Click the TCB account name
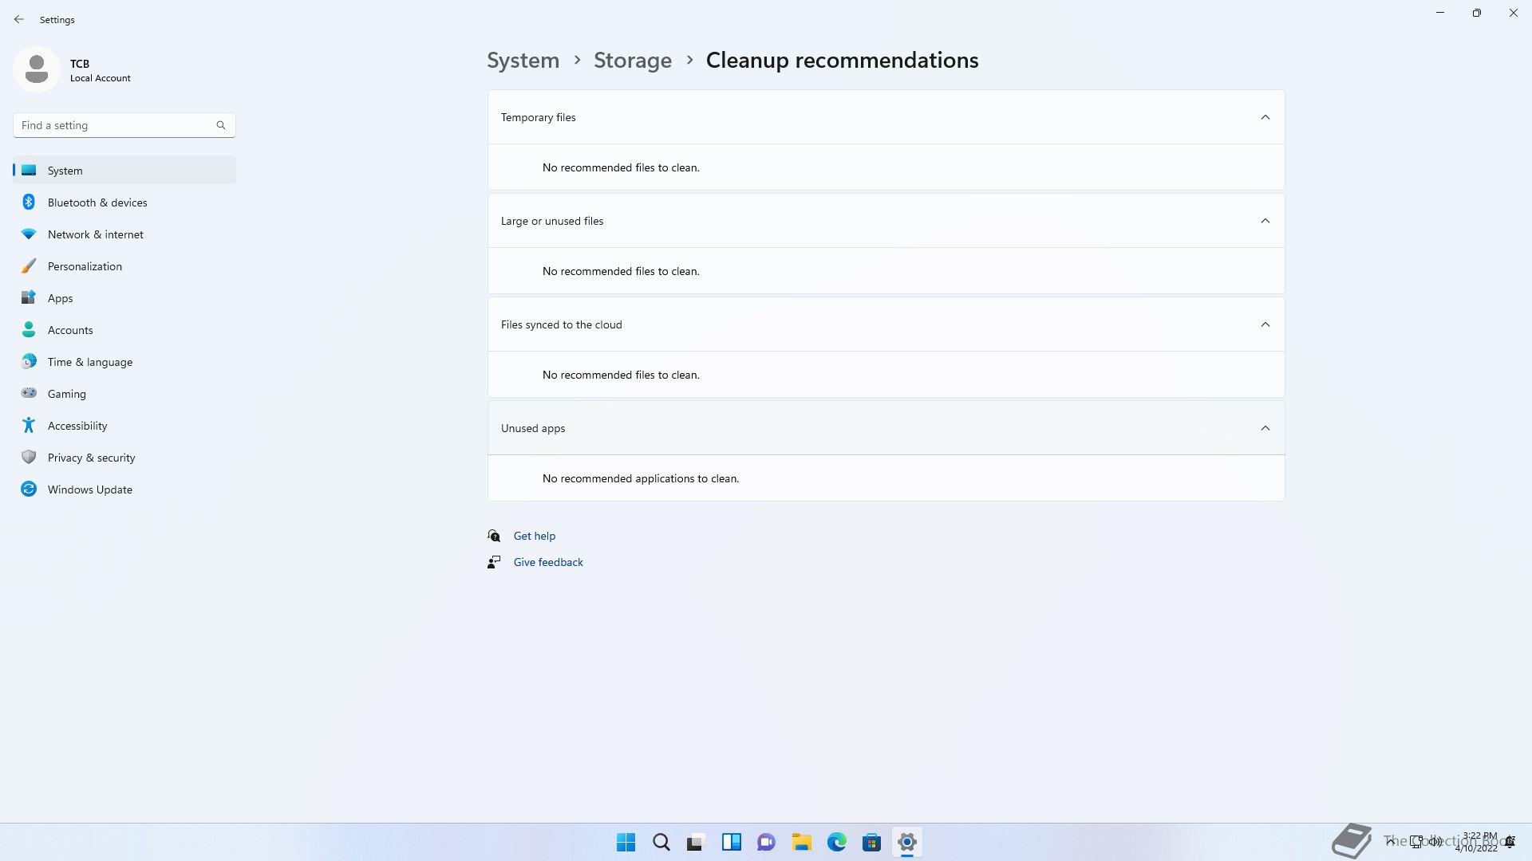Screen dimensions: 1532x861 pyautogui.click(x=80, y=64)
